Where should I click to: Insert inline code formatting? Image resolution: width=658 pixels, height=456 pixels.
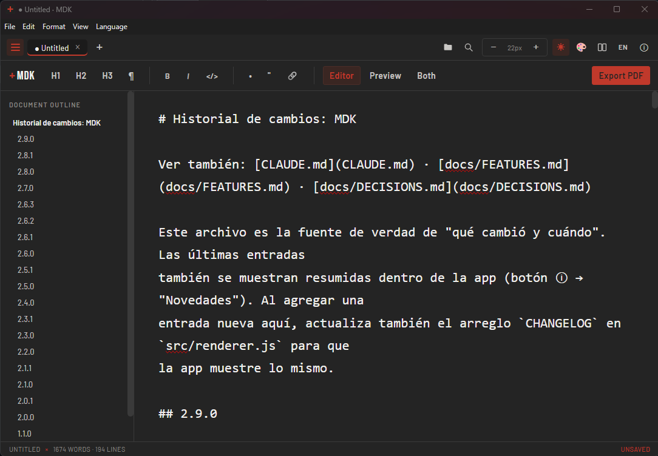212,76
